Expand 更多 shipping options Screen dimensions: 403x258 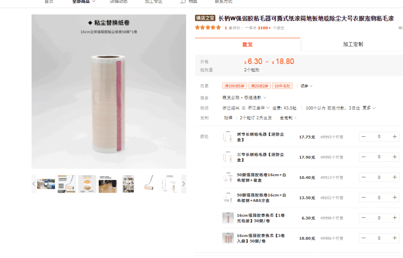click(369, 108)
